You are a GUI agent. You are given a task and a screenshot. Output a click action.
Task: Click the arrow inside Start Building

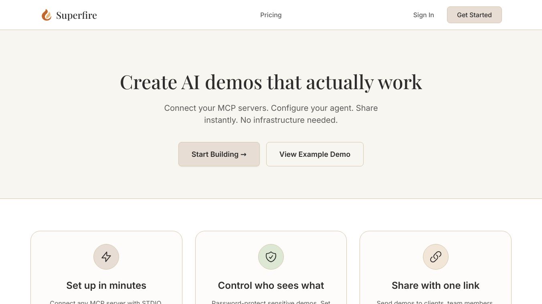[243, 154]
